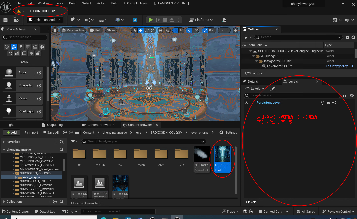357x219 pixels.
Task: Collapse the SRDXCGDN_COUQGV folder in tree
Action: coord(14,173)
